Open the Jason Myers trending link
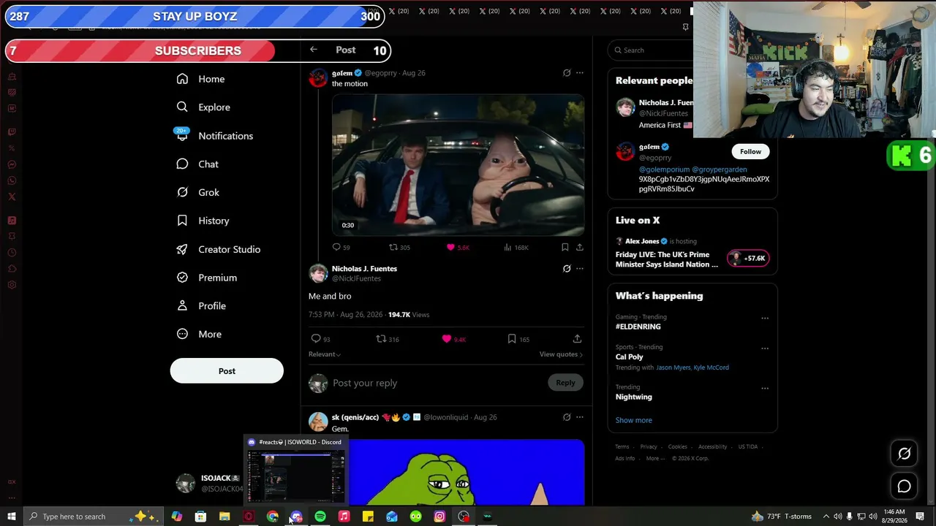 click(673, 367)
